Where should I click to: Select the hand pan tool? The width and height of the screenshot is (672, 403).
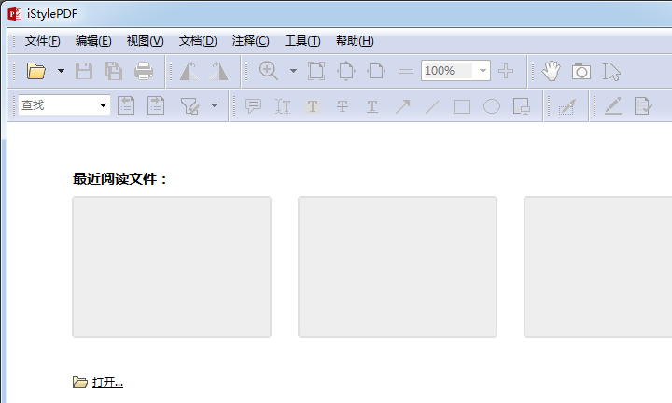click(552, 71)
